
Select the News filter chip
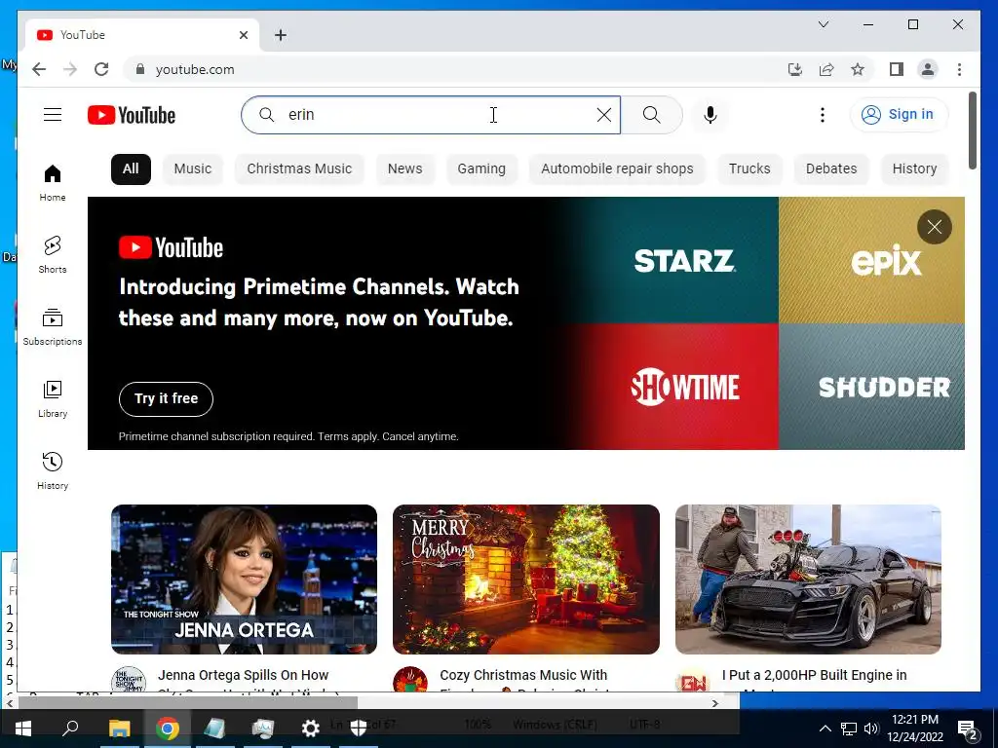tap(404, 168)
